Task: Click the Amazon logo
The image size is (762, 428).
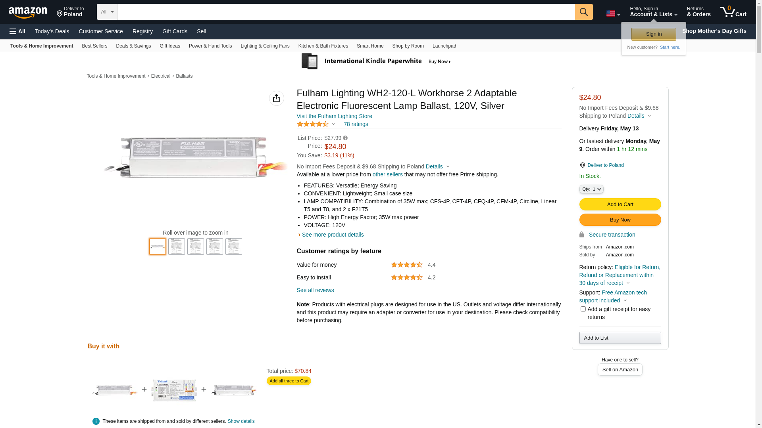Action: point(28,13)
